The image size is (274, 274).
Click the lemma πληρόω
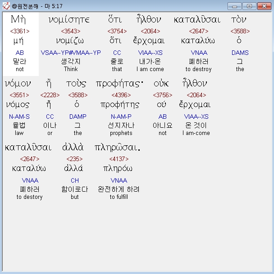(118, 169)
